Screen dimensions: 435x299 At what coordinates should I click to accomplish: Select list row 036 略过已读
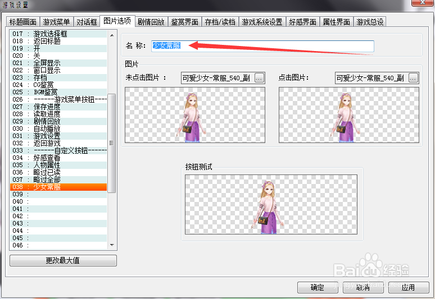(58, 172)
